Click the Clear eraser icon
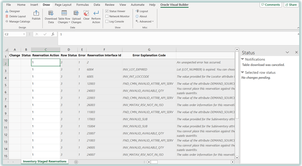The width and height of the screenshot is (302, 166). 86,13
